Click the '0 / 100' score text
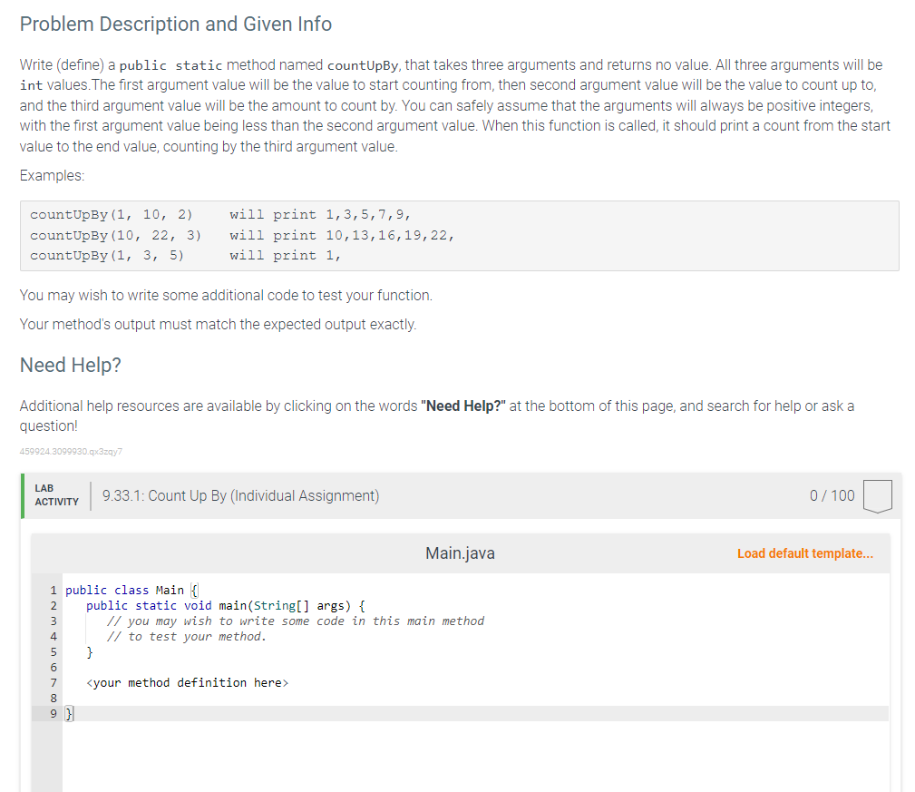Screen dimensions: 915x792 832,495
